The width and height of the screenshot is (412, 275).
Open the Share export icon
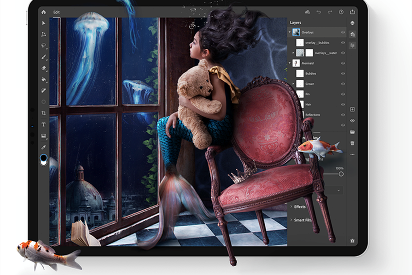(x=352, y=12)
